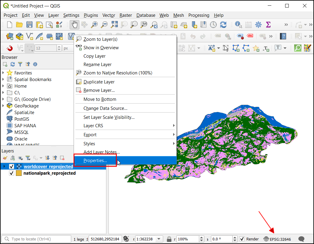Choose Properties... from the context menu
Screen dimensions: 314x244
point(95,161)
